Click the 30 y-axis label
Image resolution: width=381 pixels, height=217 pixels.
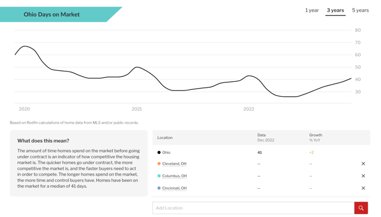[358, 92]
